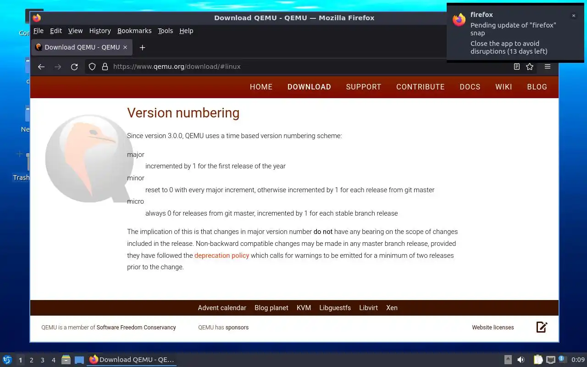Click the taskbar clock showing 0:09
Image resolution: width=587 pixels, height=367 pixels.
(578, 360)
